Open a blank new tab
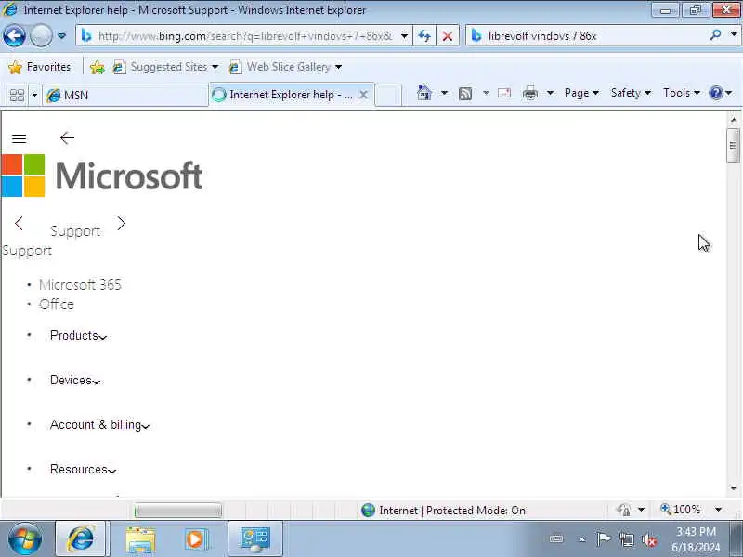Image resolution: width=743 pixels, height=557 pixels. [x=388, y=95]
